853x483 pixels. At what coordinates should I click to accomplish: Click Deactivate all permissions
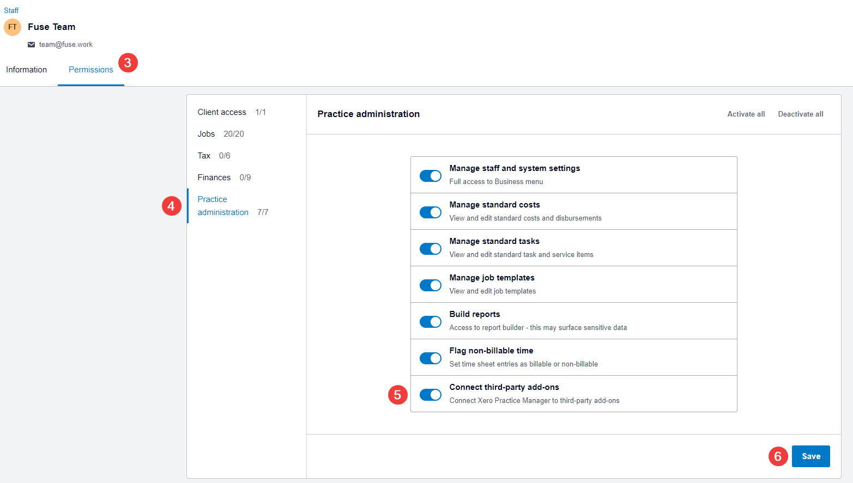pos(800,114)
